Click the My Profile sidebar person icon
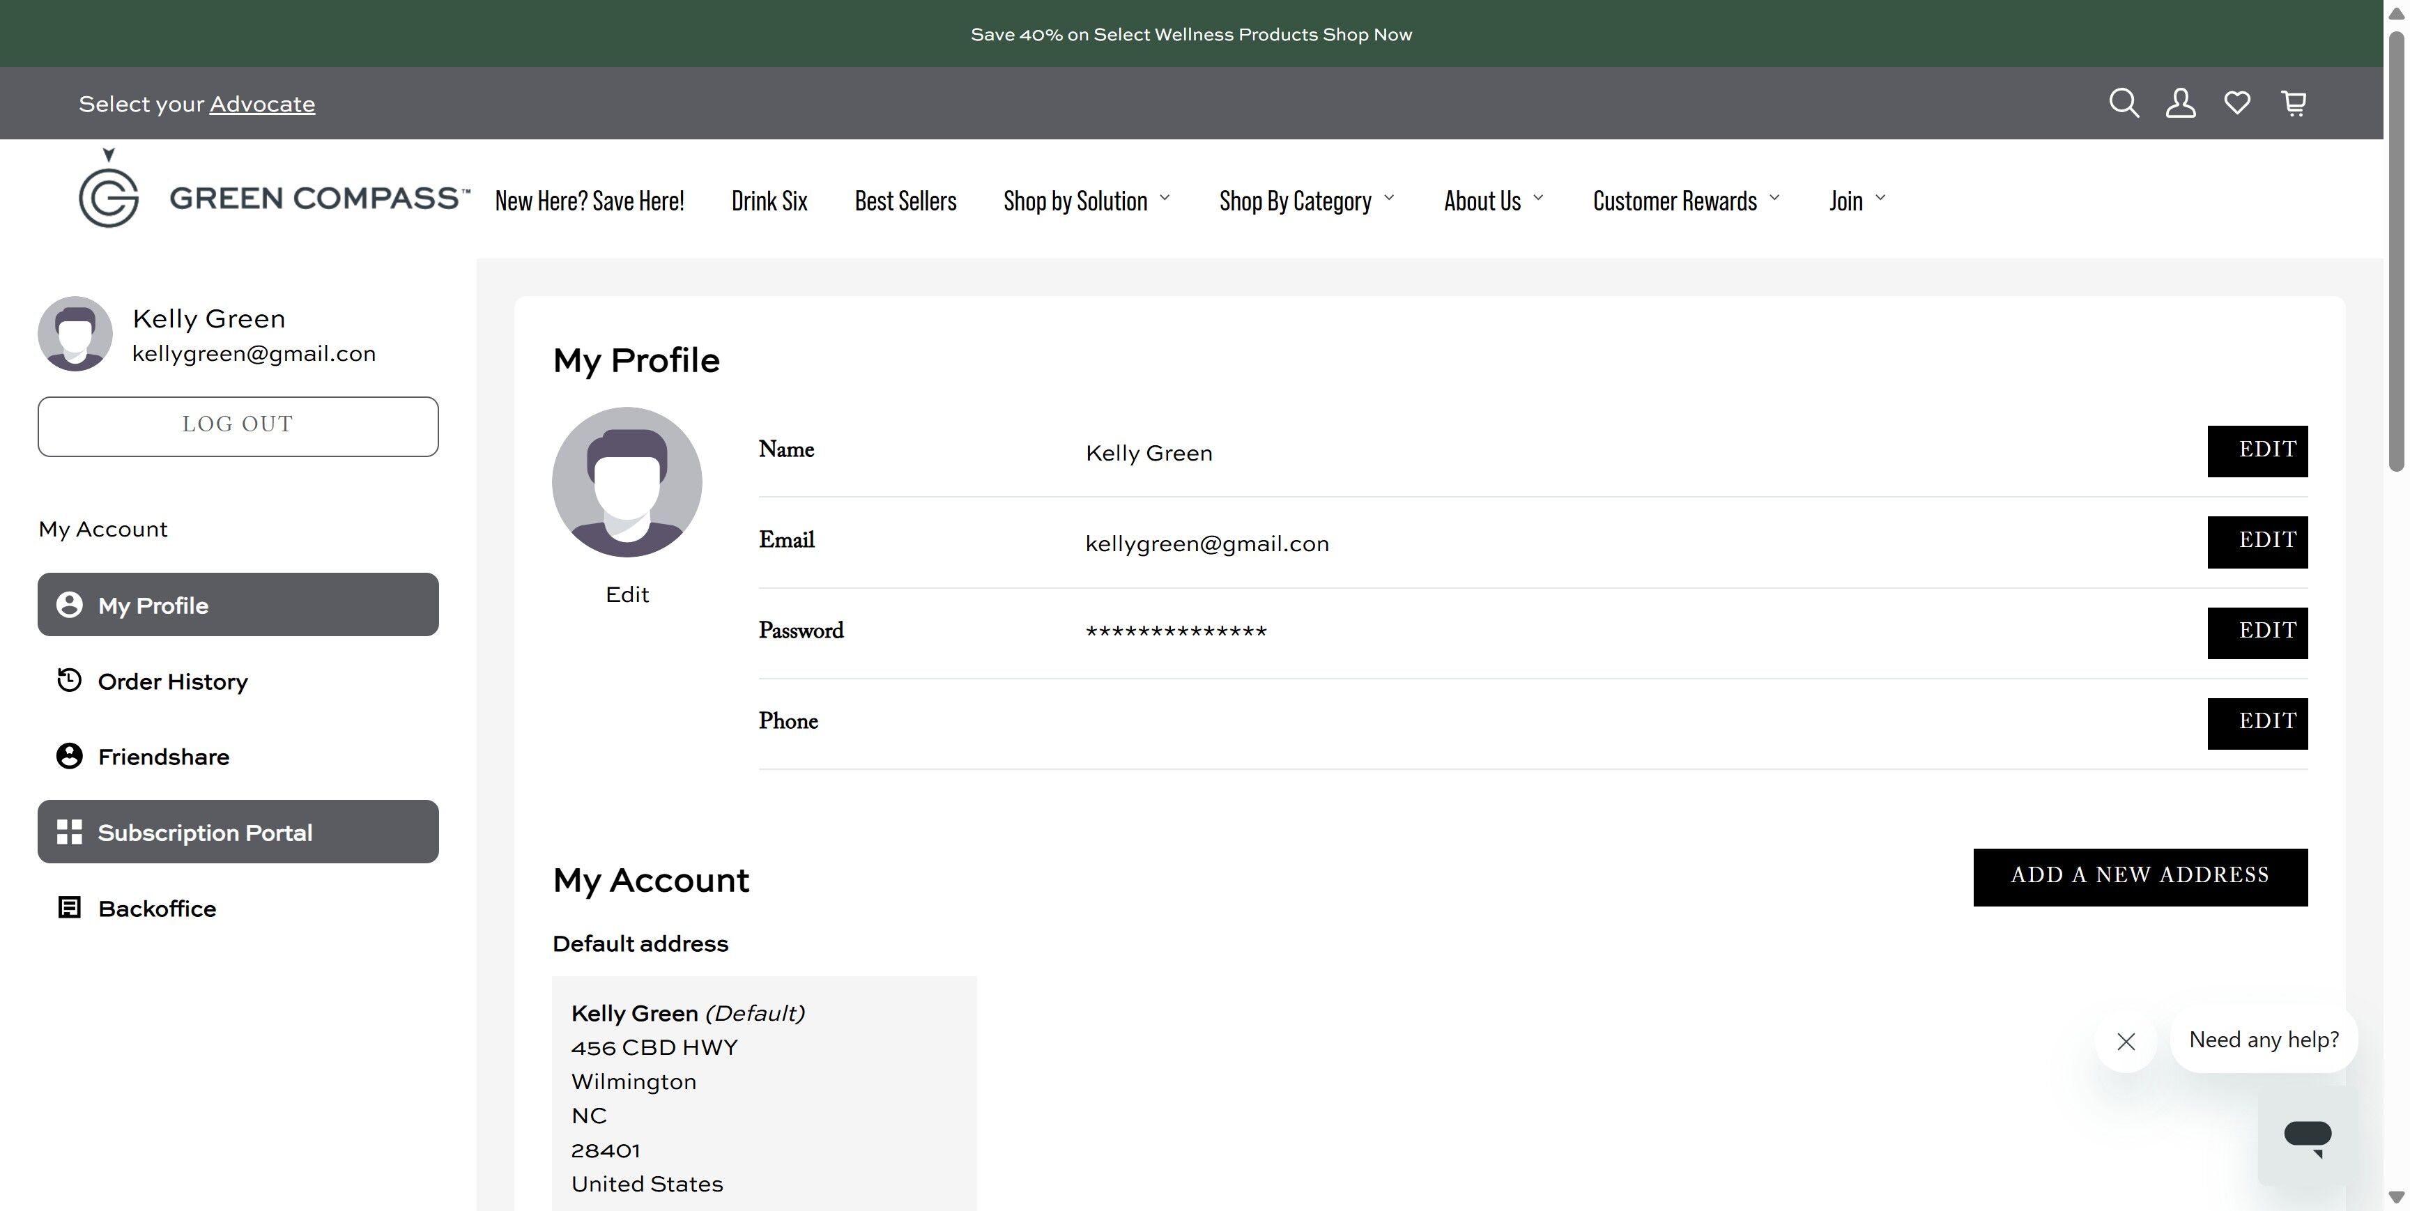Image resolution: width=2410 pixels, height=1211 pixels. 69,605
